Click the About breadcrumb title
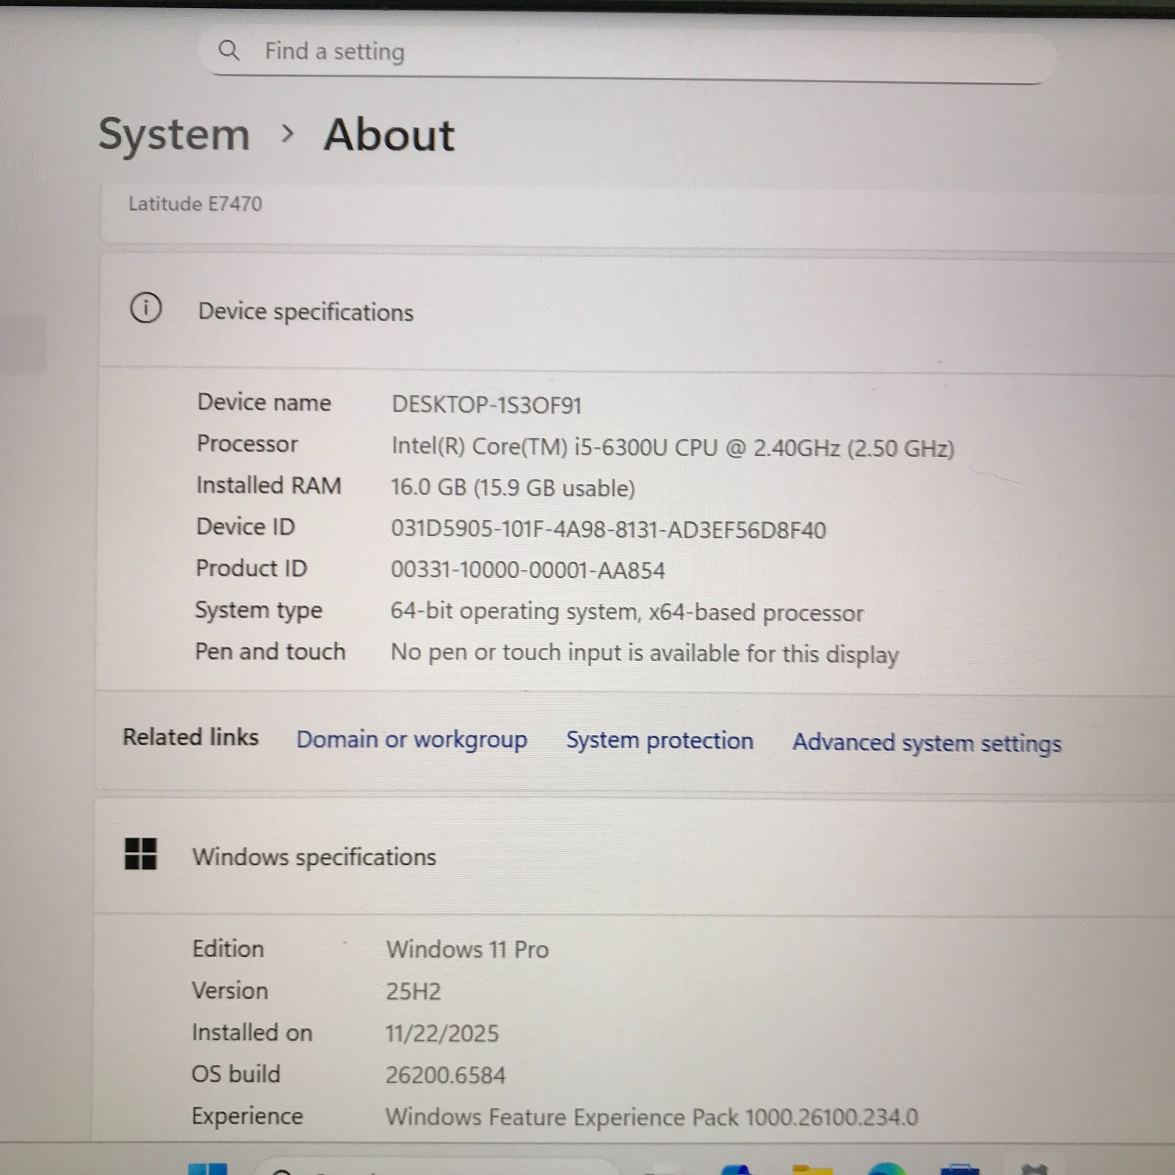Screen dimensions: 1175x1175 [x=389, y=135]
